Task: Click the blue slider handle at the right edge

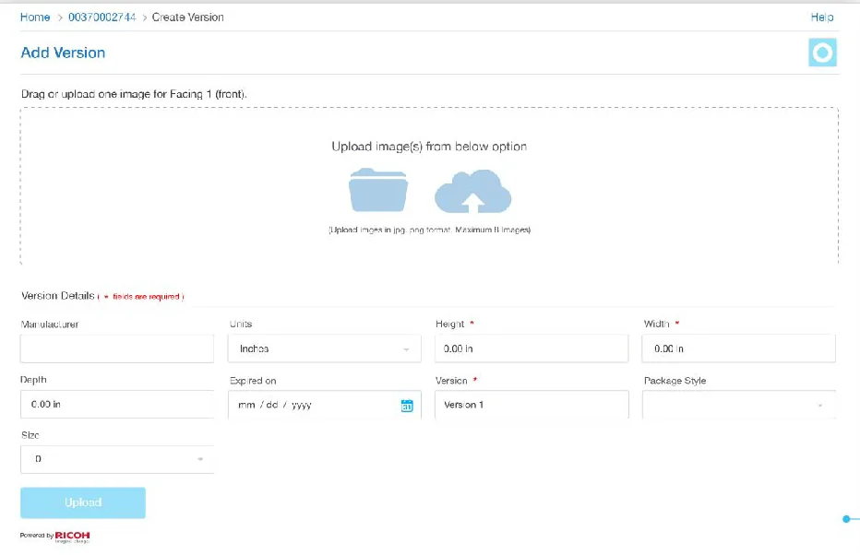Action: pos(846,519)
